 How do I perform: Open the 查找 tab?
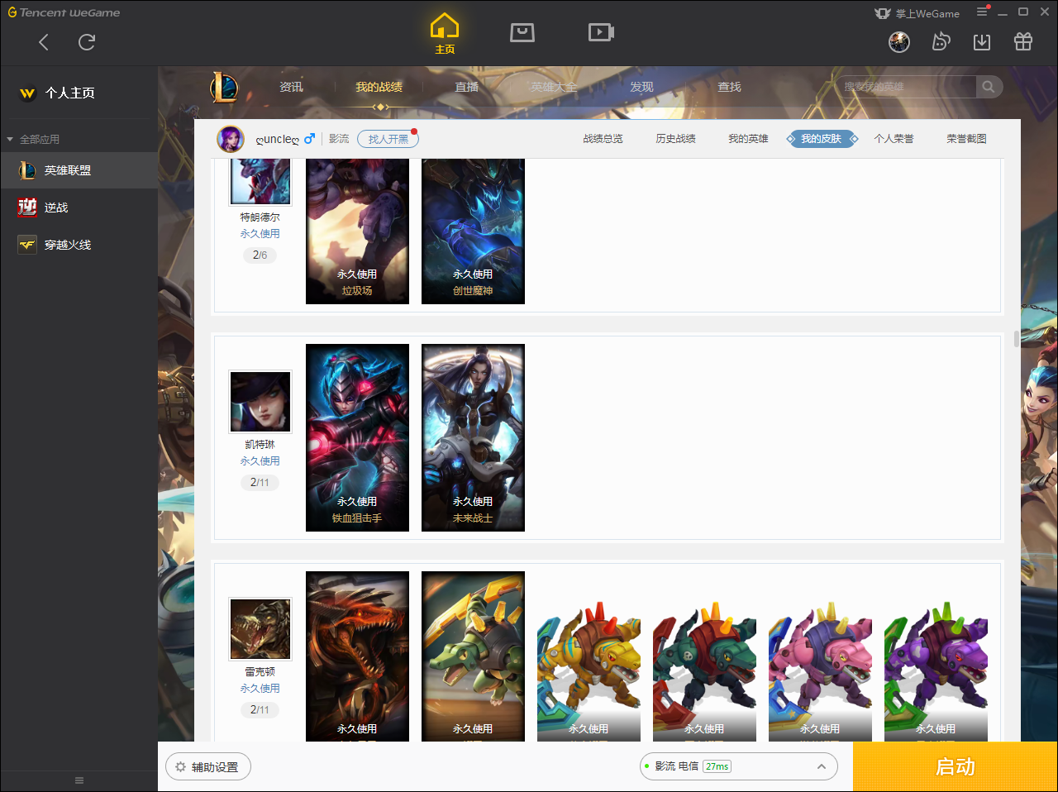(729, 87)
